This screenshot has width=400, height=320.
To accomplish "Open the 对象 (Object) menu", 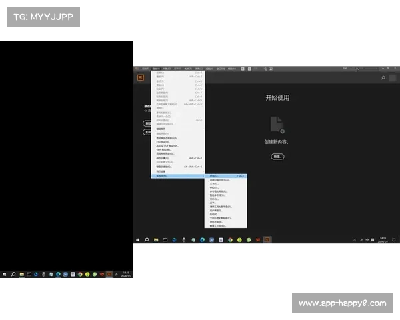I will pyautogui.click(x=167, y=69).
